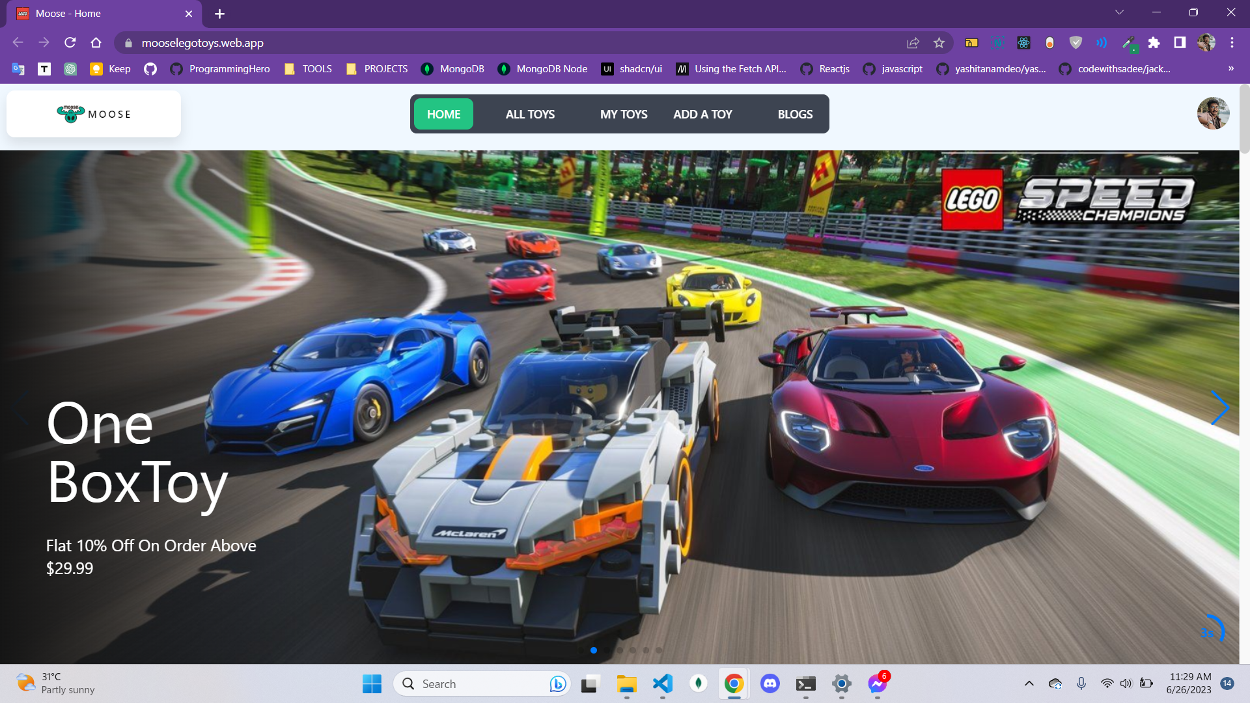The width and height of the screenshot is (1250, 703).
Task: Click the user profile avatar on the page
Action: click(1213, 113)
